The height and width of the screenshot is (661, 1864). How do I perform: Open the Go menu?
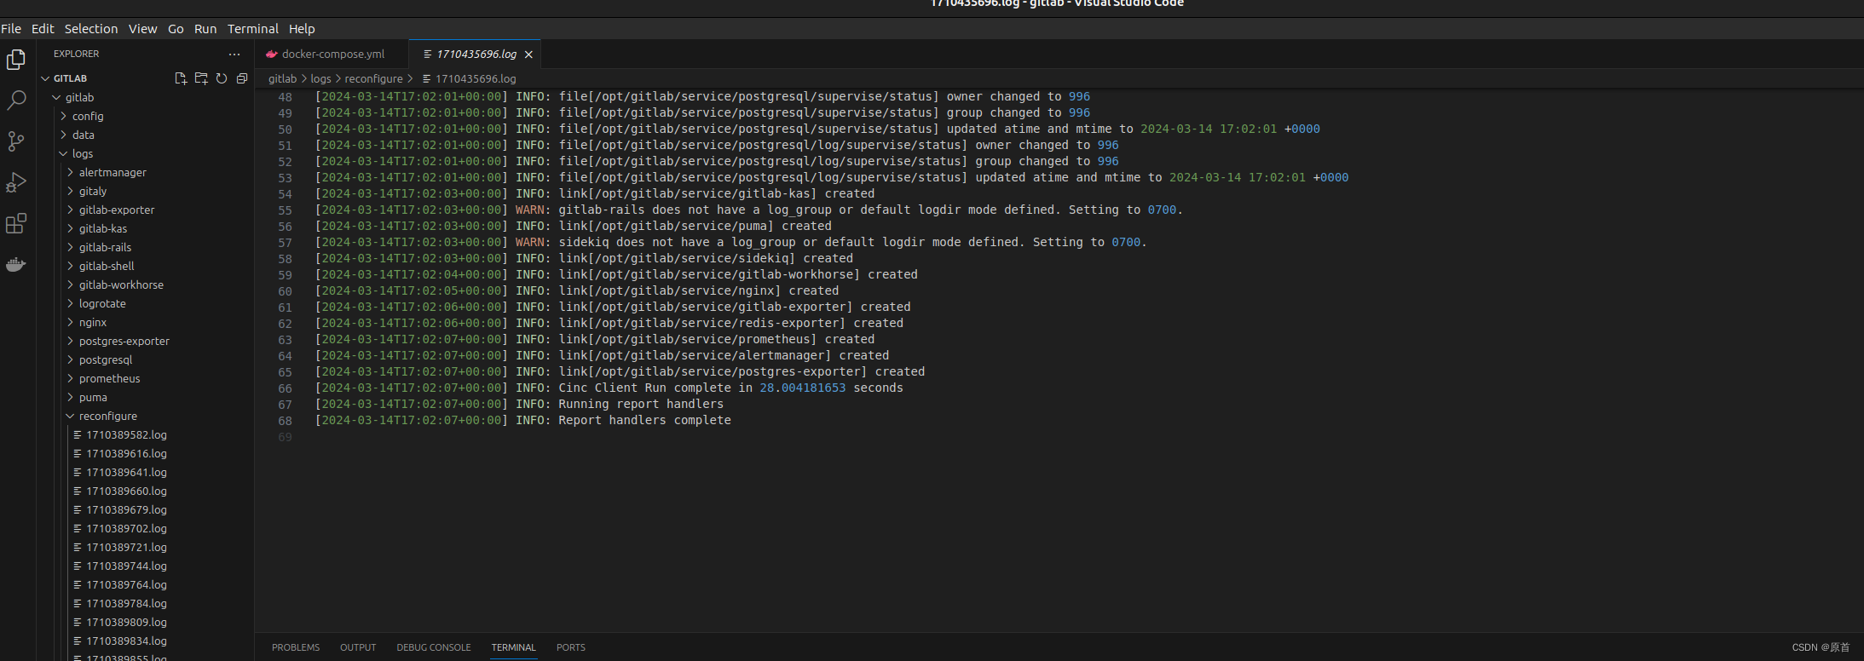coord(176,29)
